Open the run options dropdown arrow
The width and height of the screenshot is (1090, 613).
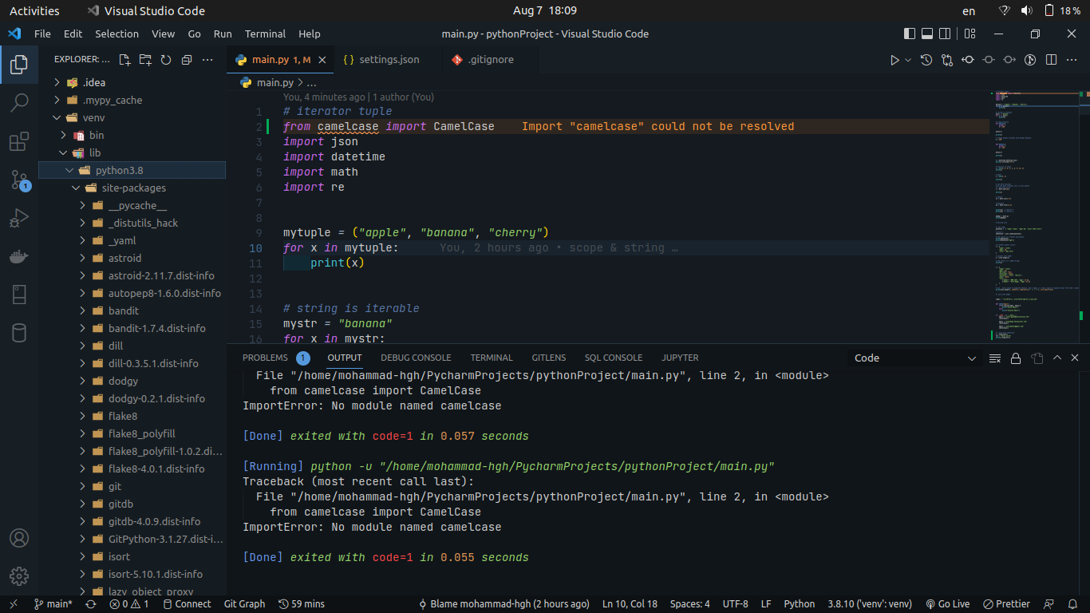tap(908, 60)
